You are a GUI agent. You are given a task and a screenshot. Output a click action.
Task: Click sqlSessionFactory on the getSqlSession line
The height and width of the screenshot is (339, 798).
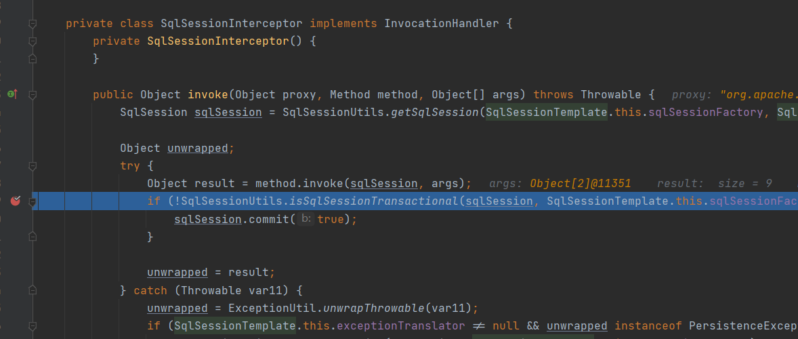coord(705,113)
